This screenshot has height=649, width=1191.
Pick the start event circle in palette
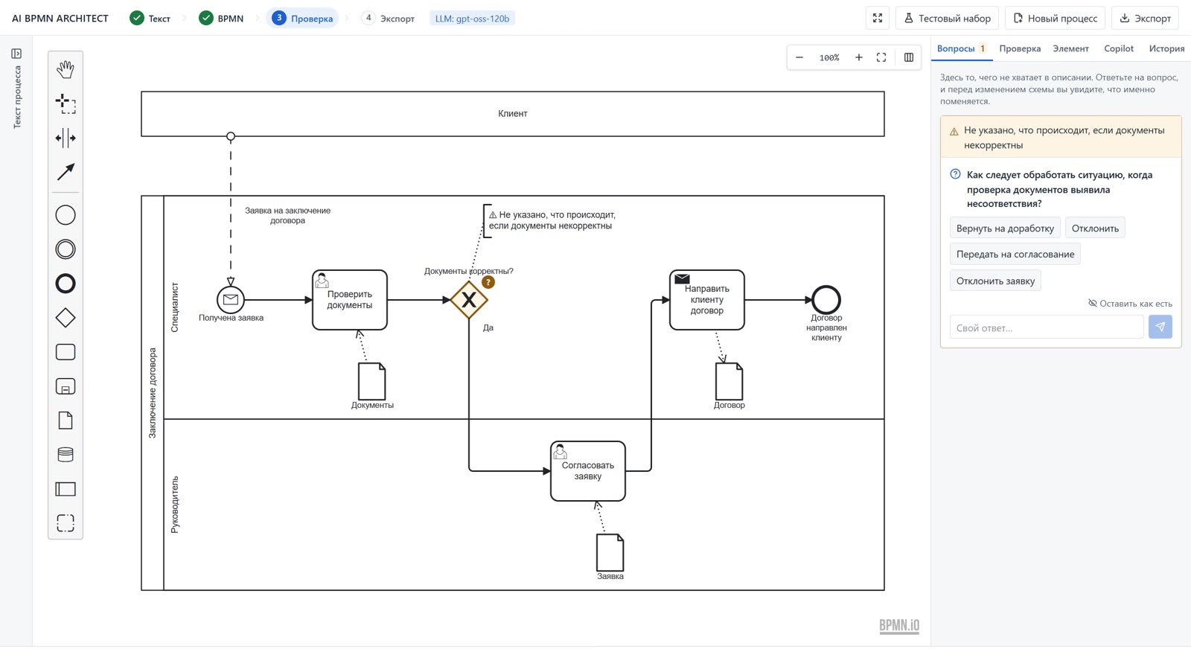coord(66,215)
